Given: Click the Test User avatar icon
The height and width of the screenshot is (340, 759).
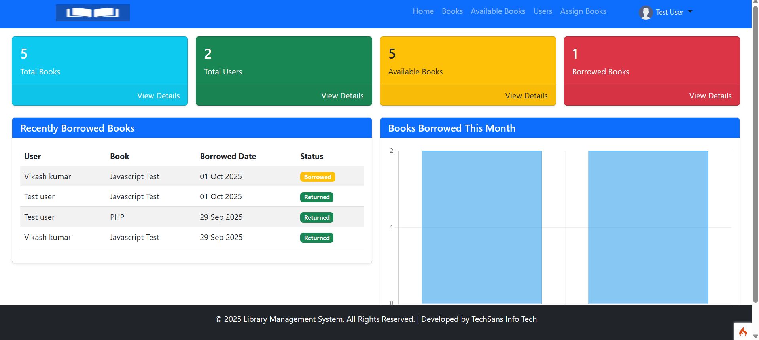Looking at the screenshot, I should [645, 13].
